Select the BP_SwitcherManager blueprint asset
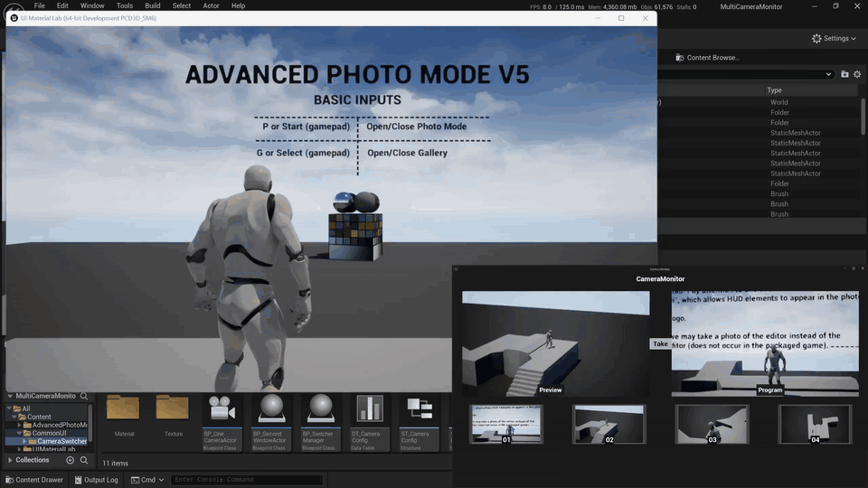The image size is (868, 488). coord(320,423)
